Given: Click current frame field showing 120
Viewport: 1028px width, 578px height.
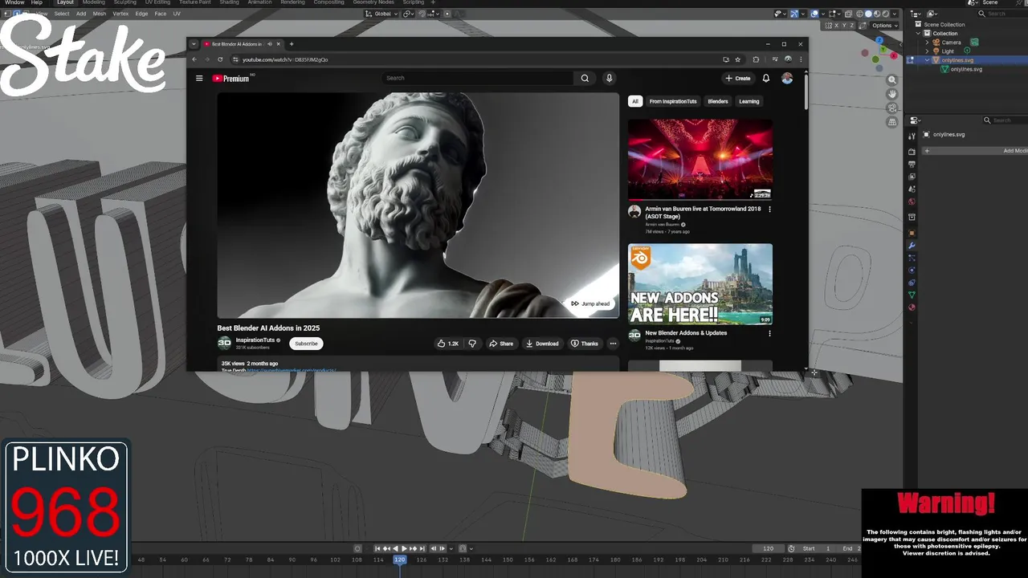Looking at the screenshot, I should click(768, 548).
